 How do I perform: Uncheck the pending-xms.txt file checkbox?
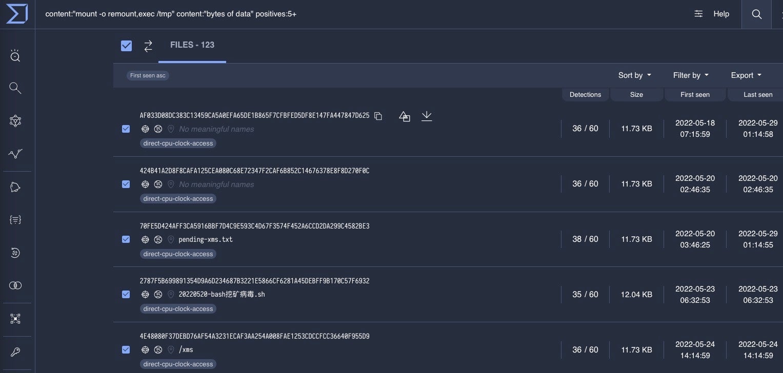coord(126,239)
